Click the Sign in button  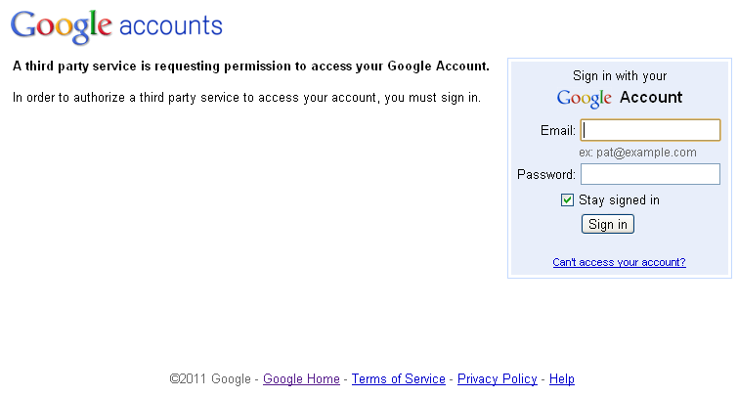tap(608, 224)
